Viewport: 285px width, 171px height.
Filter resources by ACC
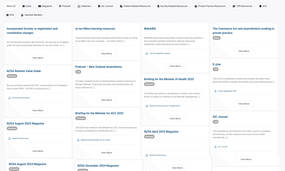click(263, 6)
